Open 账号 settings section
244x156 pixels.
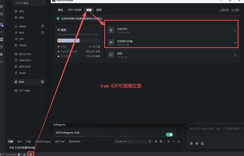(29, 11)
